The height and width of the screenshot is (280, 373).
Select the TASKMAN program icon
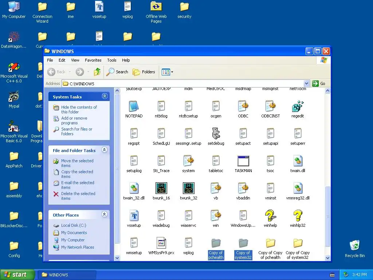click(243, 161)
